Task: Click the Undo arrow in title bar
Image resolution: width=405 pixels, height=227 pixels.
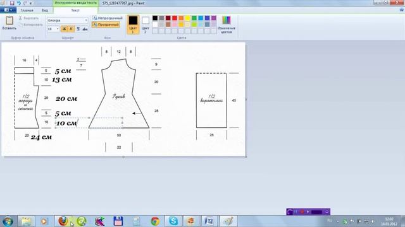Action: pyautogui.click(x=18, y=3)
